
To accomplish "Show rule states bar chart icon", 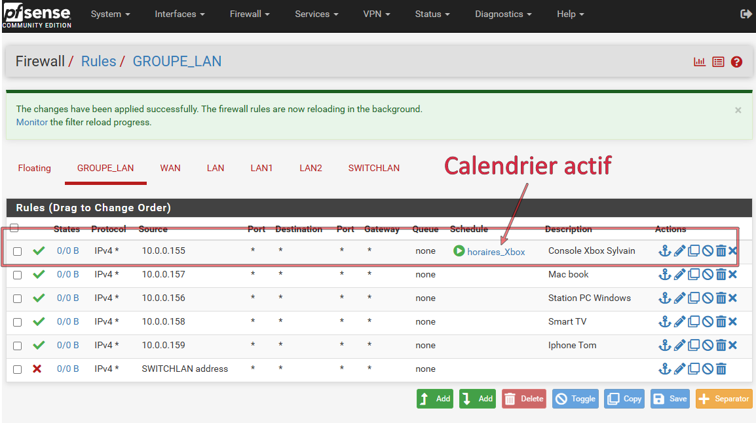I will (x=700, y=62).
